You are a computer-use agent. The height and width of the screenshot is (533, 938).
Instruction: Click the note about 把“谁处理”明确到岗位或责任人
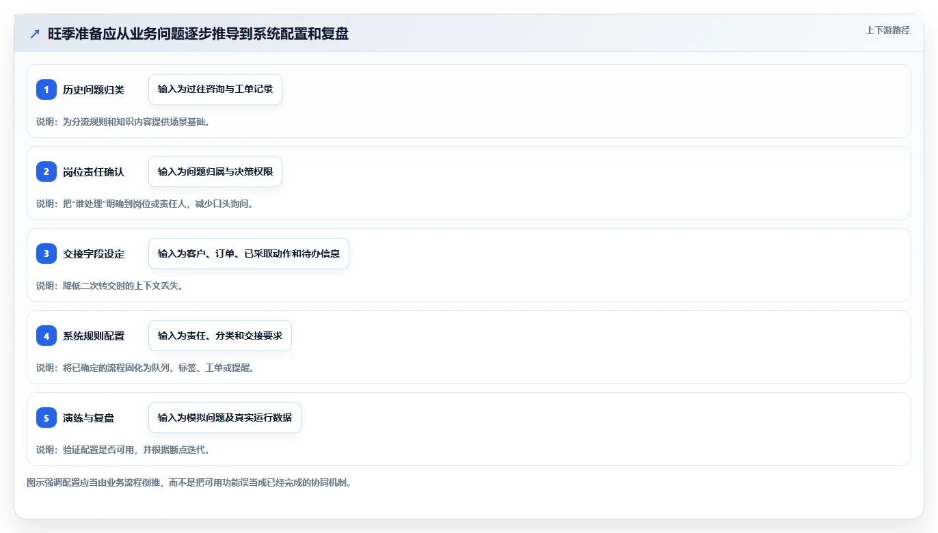pyautogui.click(x=145, y=204)
